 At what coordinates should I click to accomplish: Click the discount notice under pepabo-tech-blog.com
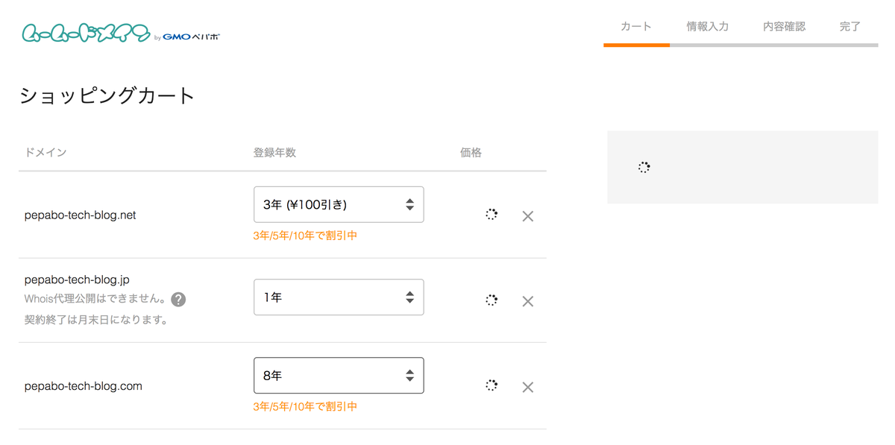(306, 406)
